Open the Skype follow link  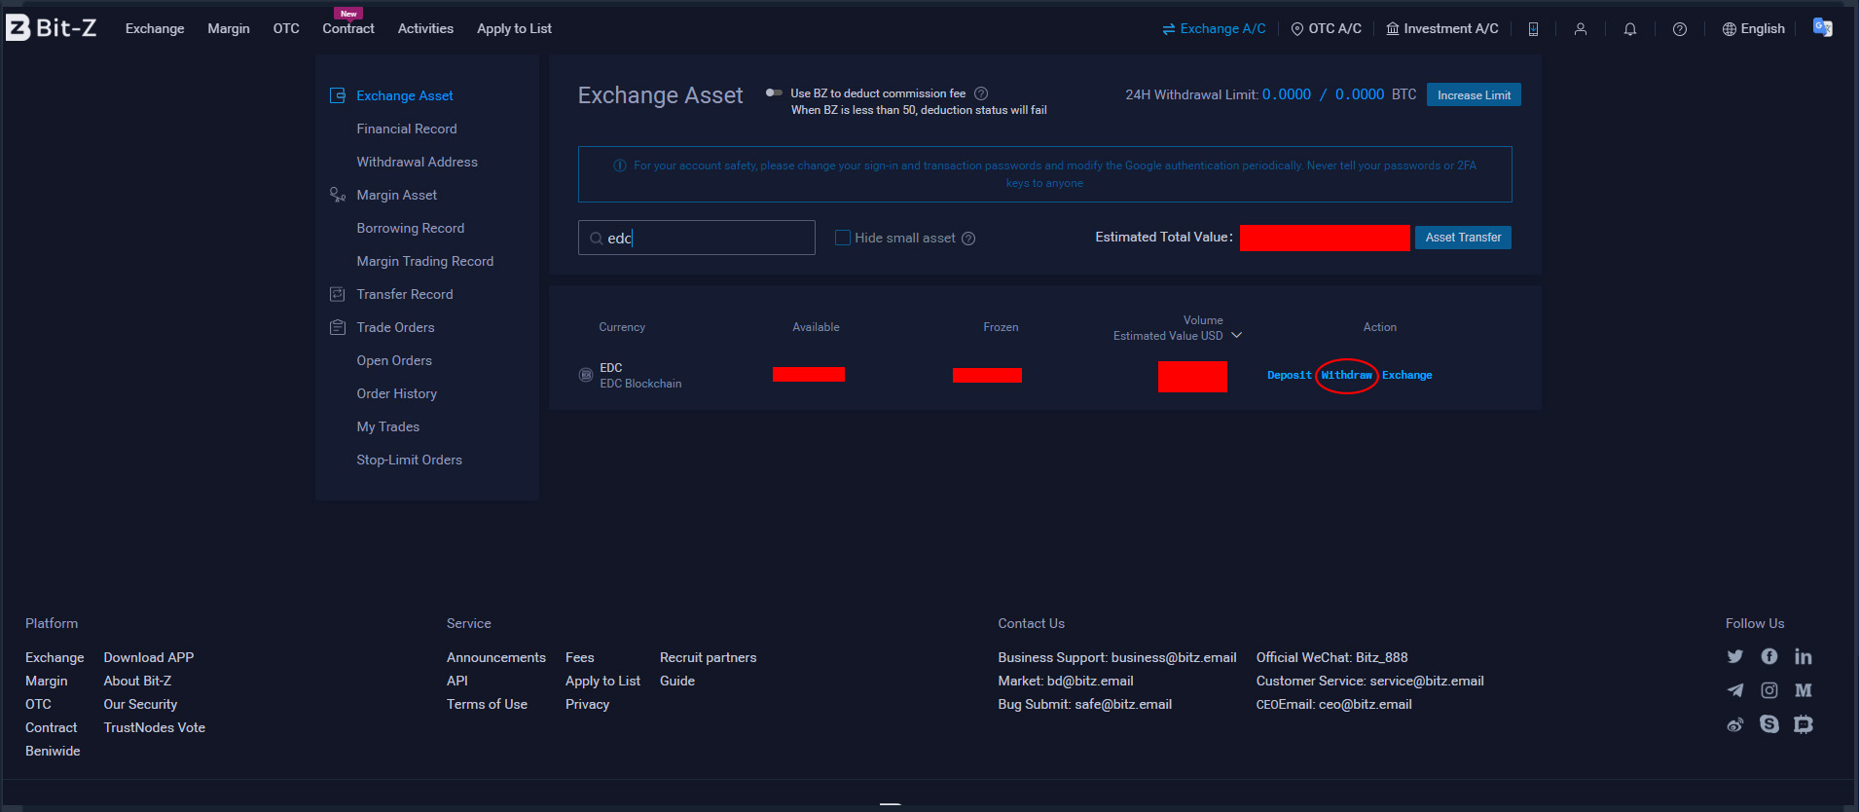coord(1769,724)
